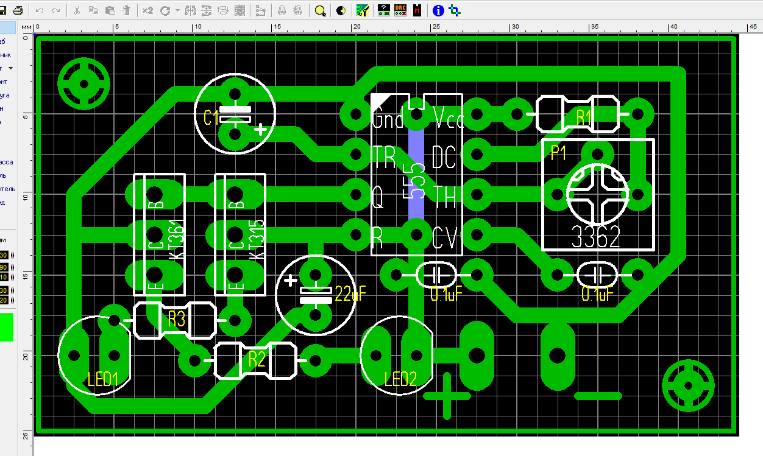Adjust the stepper beside the 90 value

(13, 267)
